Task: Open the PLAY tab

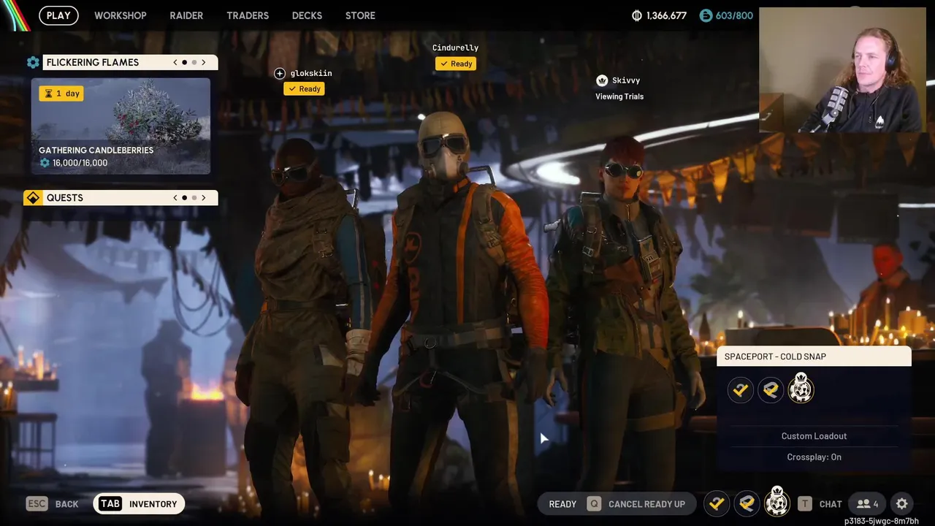Action: tap(58, 15)
